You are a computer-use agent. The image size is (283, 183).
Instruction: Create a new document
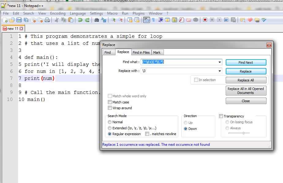tap(5, 20)
